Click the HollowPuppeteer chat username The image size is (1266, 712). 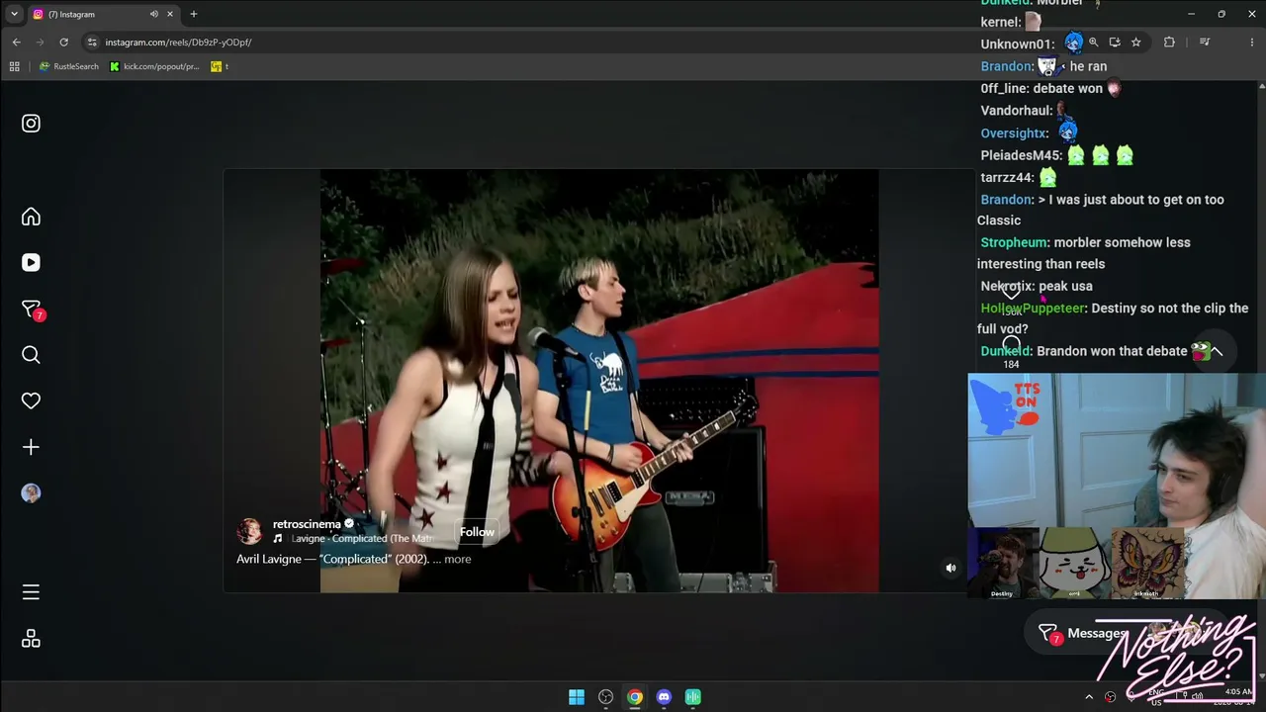tap(1033, 309)
